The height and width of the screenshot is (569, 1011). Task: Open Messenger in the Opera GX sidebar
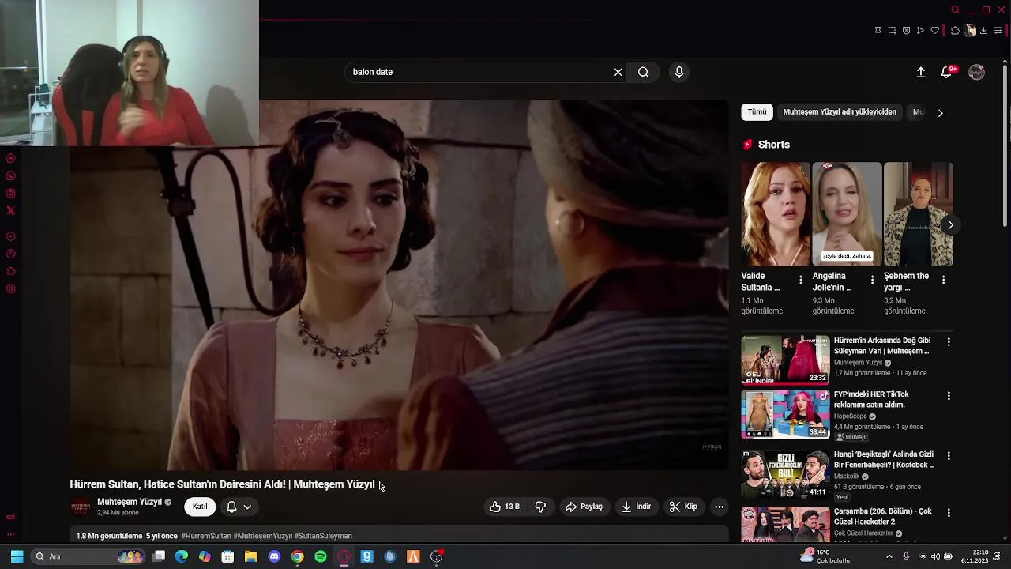click(11, 158)
